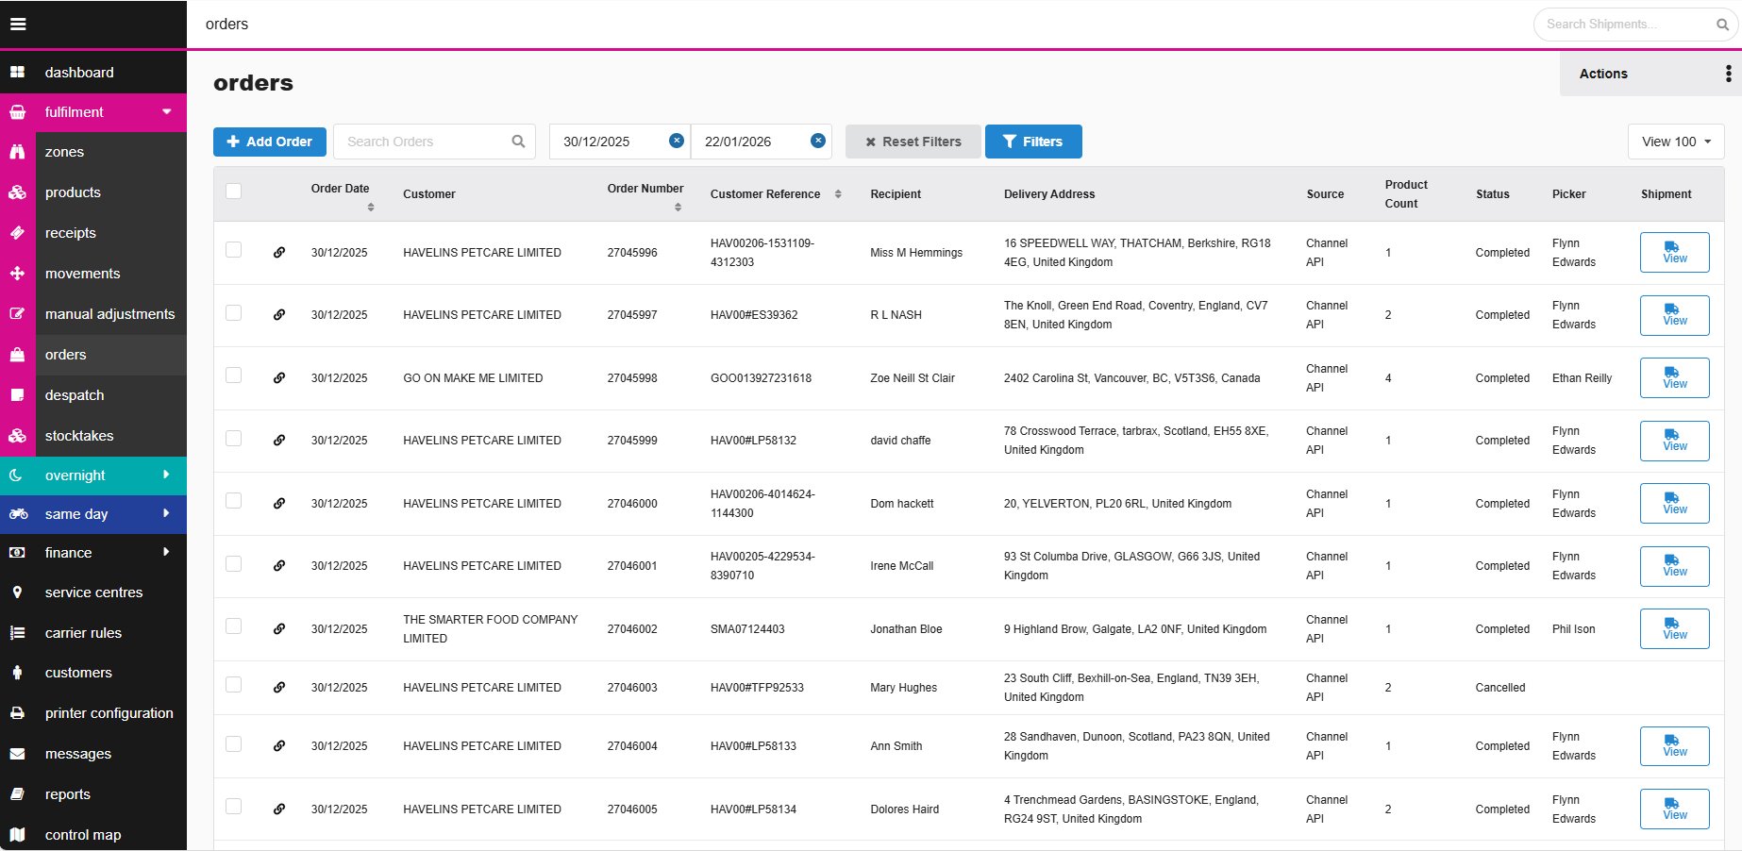The image size is (1742, 851).
Task: Open carrier rules in sidebar
Action: coord(93,633)
